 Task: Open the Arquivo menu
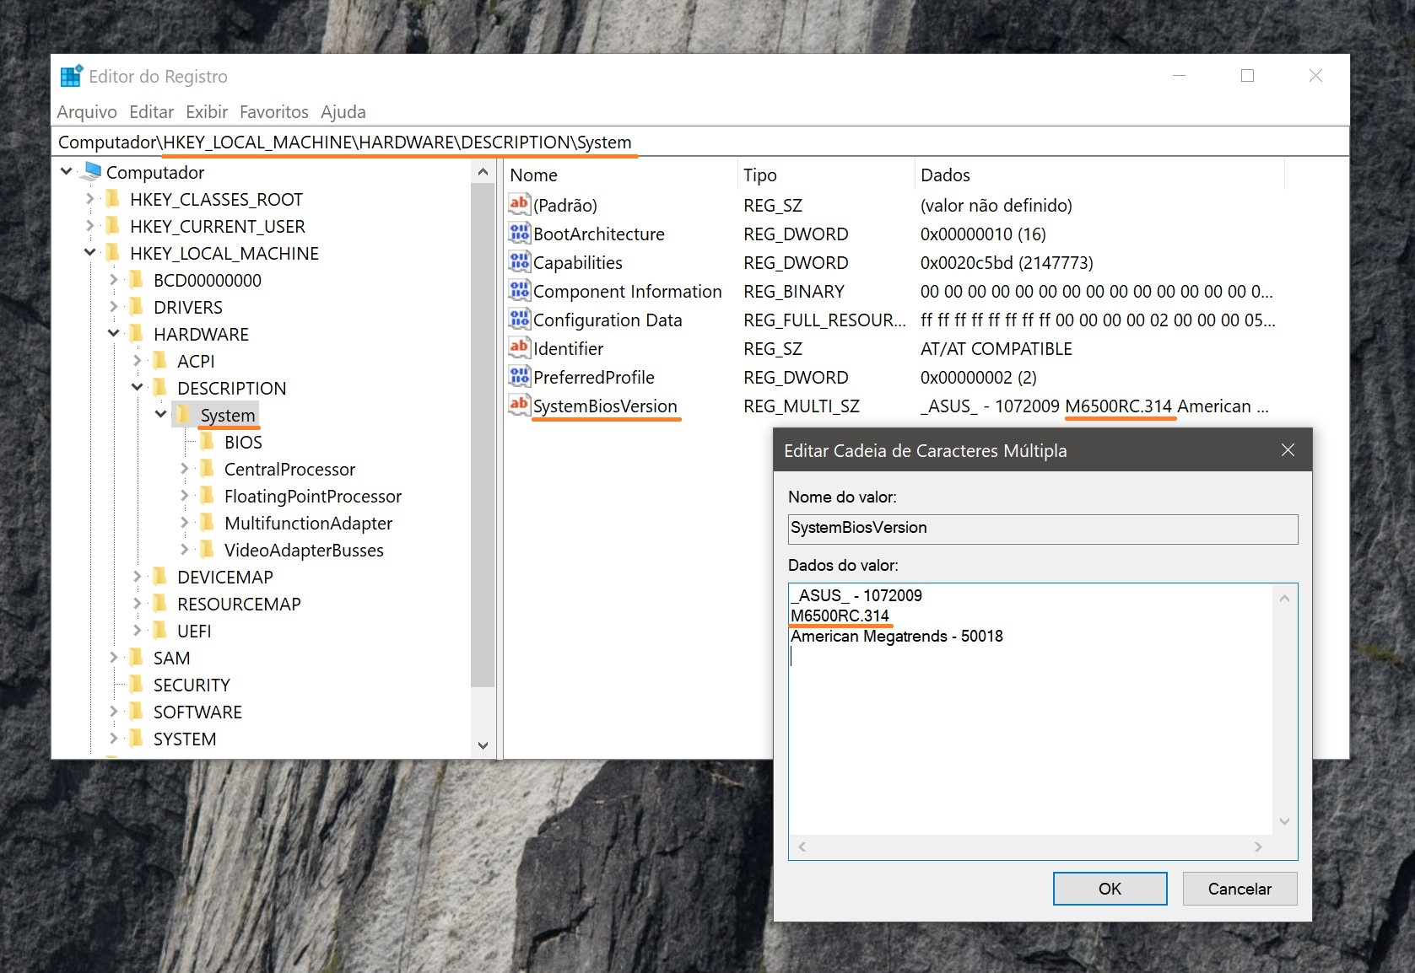click(87, 112)
